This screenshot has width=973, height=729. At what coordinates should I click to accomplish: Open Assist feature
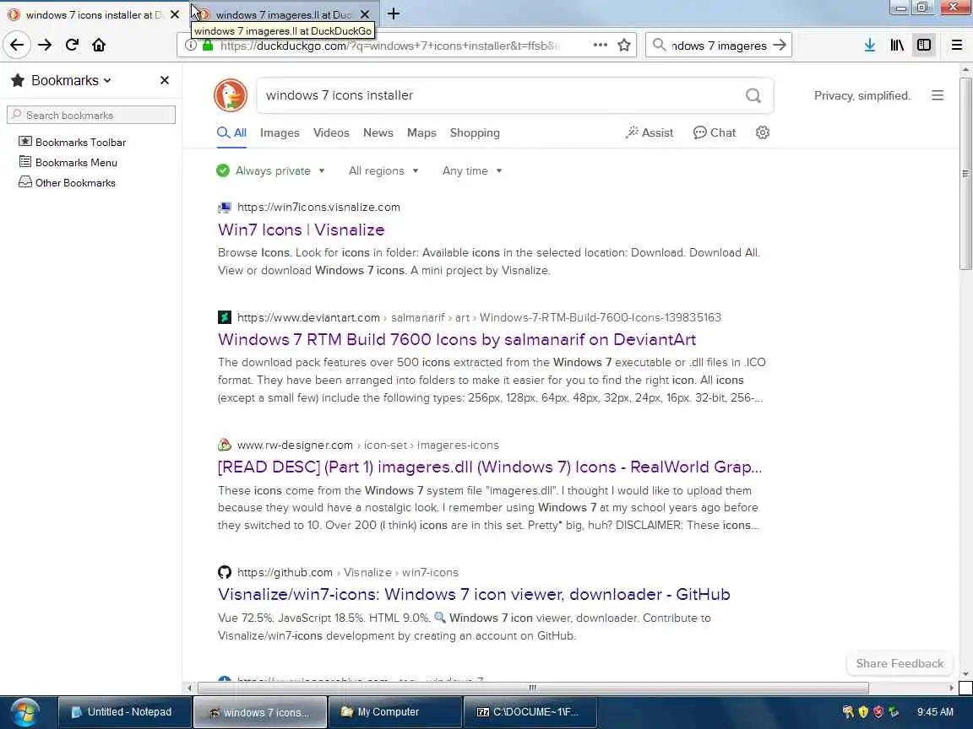click(x=649, y=132)
